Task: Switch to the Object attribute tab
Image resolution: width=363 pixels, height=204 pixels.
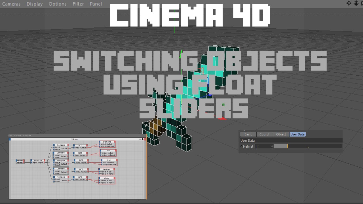Action: (x=281, y=134)
